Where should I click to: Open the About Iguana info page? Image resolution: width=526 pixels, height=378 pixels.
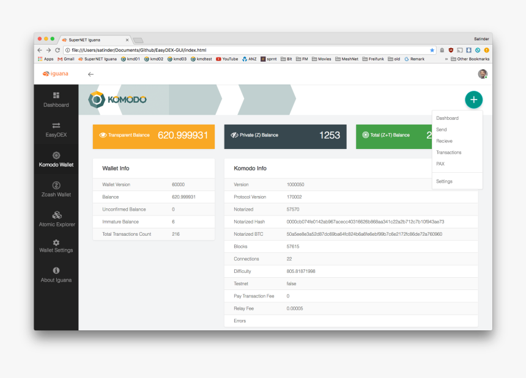[56, 275]
